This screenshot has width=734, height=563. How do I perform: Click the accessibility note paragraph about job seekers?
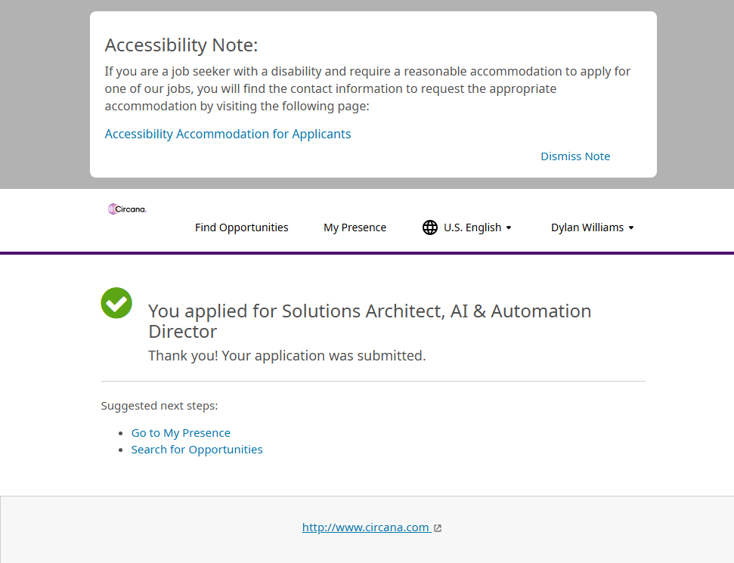pos(367,88)
